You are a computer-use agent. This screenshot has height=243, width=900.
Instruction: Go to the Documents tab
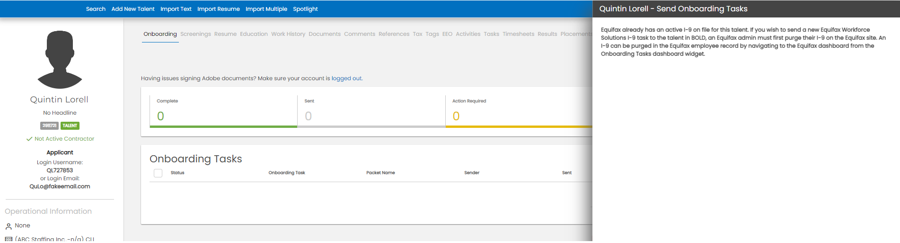[x=324, y=34]
